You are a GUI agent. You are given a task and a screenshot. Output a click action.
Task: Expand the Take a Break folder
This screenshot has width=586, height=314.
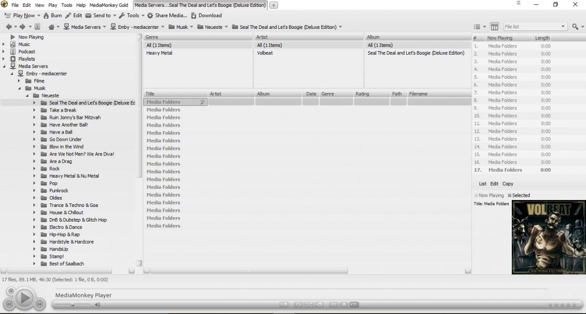click(x=35, y=110)
